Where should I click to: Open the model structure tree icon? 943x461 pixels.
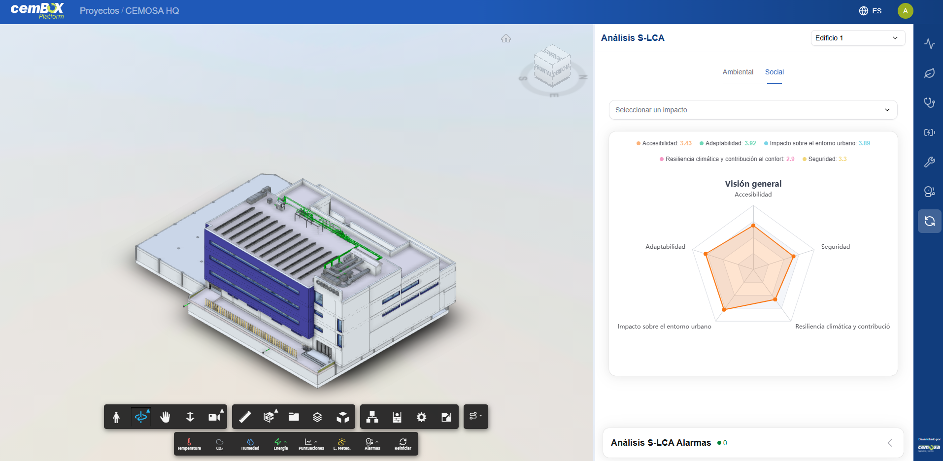(x=372, y=417)
